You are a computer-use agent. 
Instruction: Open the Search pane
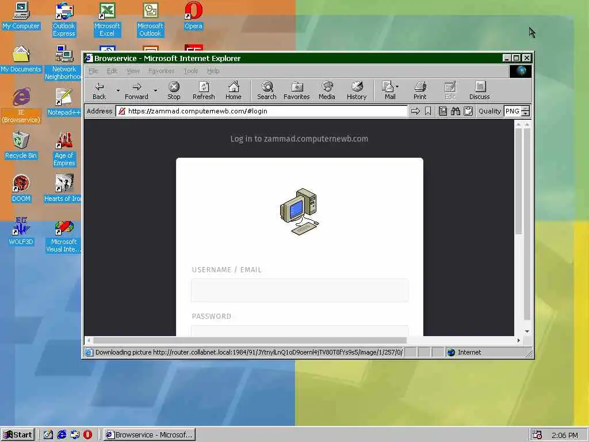click(x=267, y=91)
